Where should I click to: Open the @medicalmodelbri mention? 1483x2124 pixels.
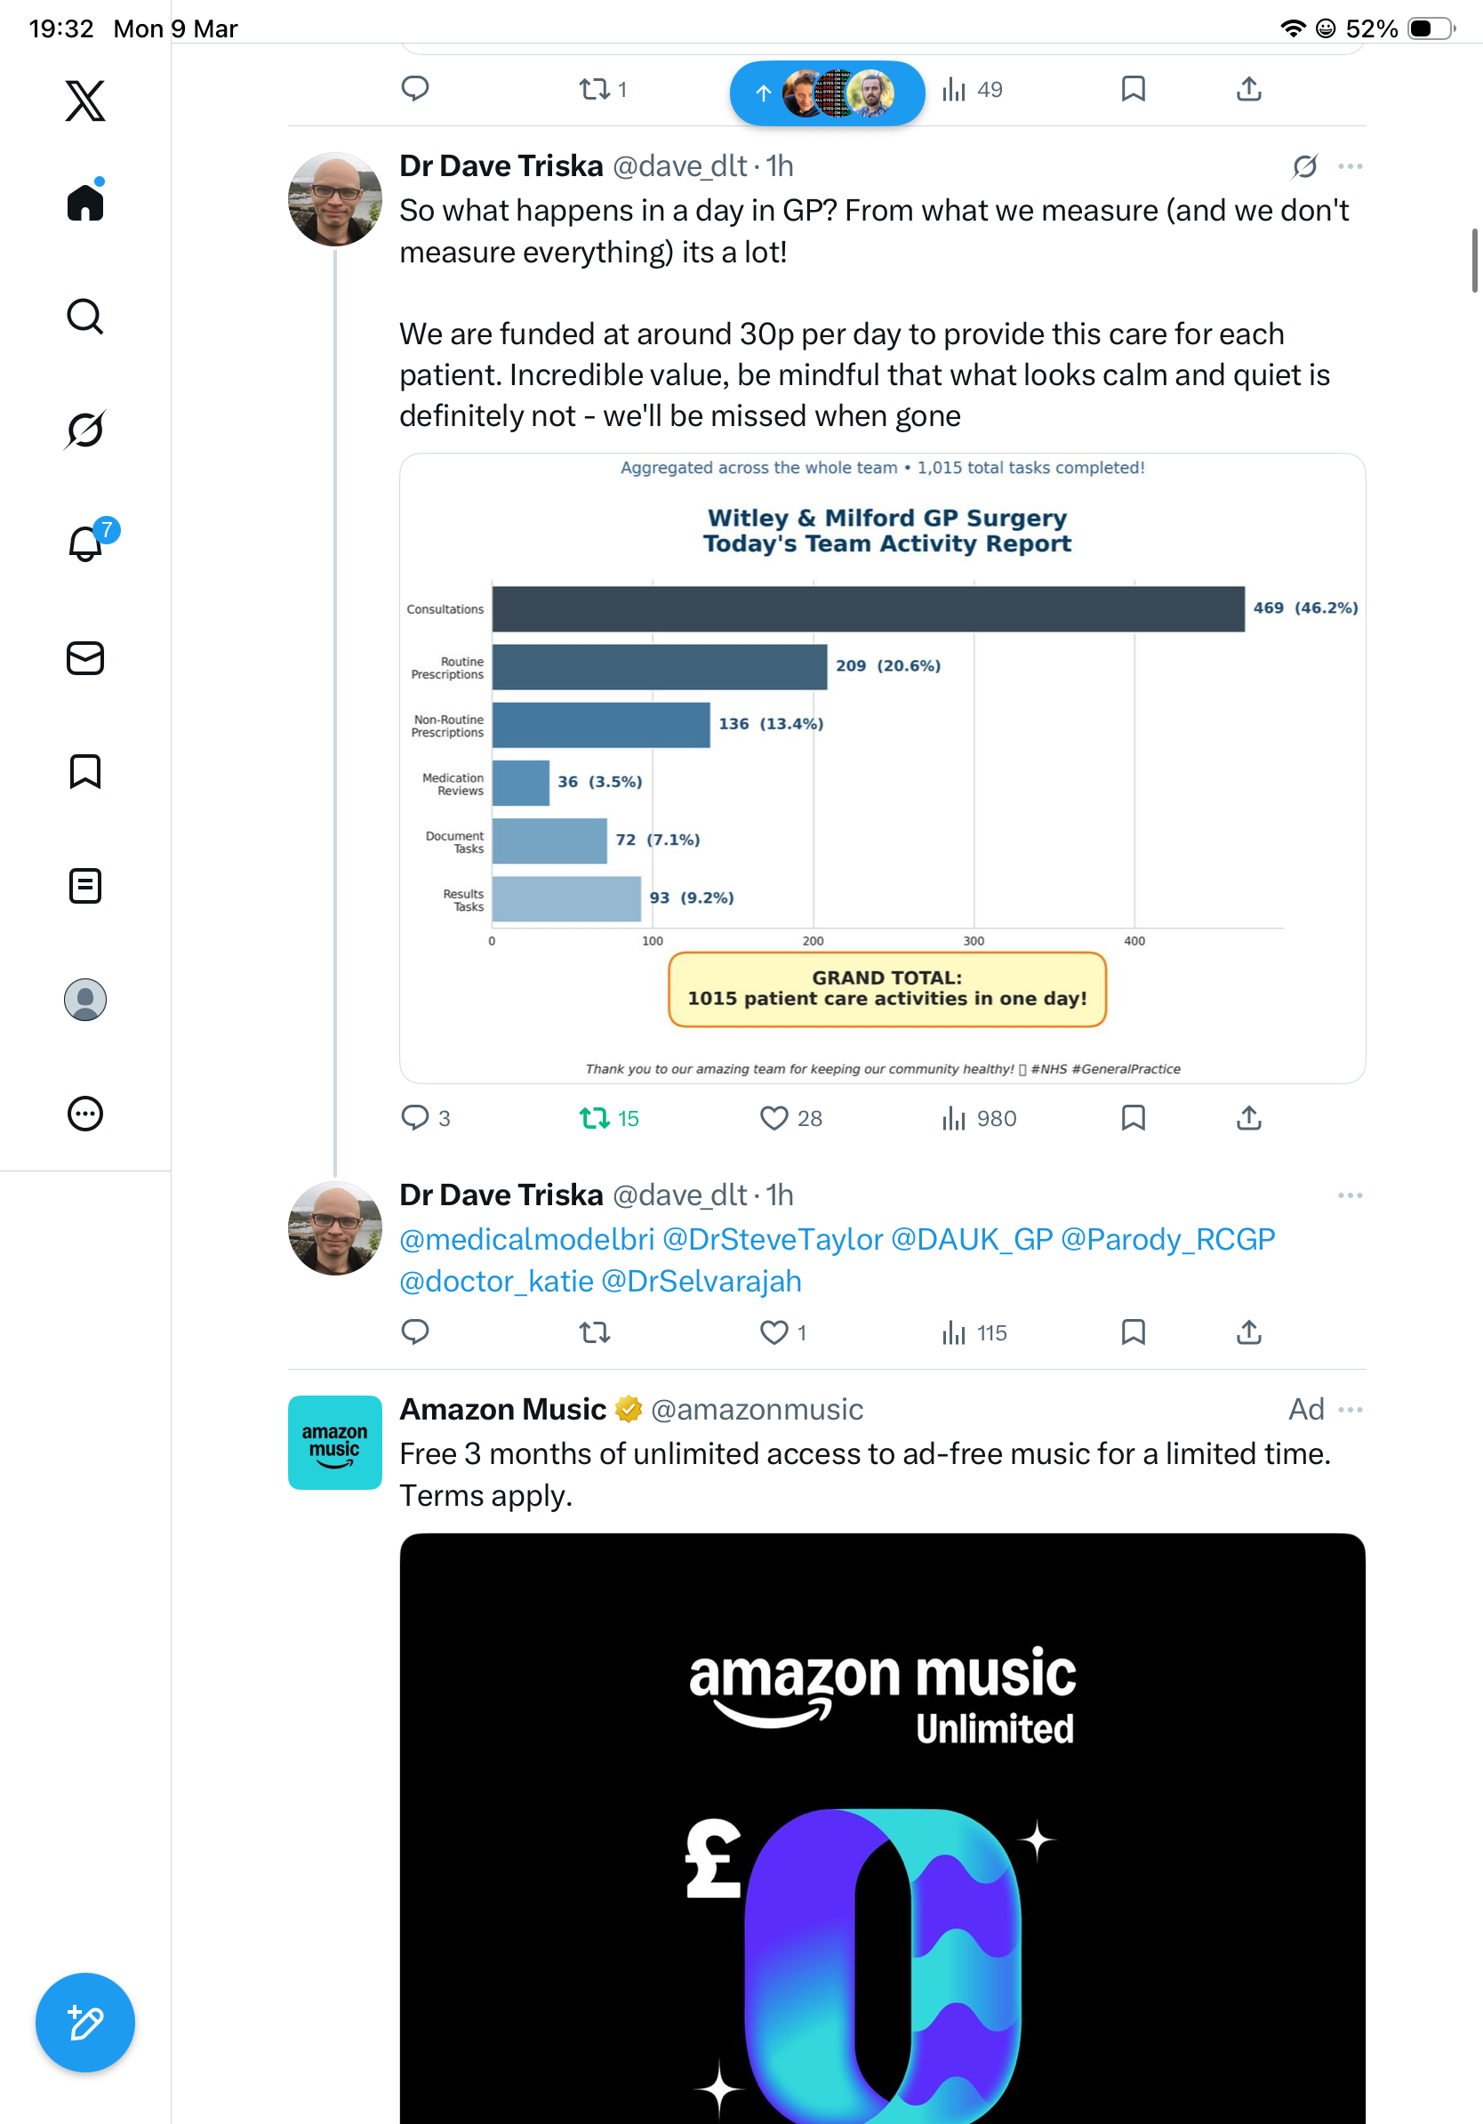coord(527,1240)
